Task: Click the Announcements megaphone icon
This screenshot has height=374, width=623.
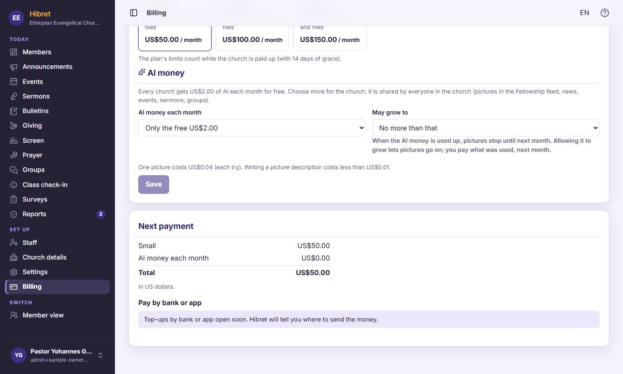Action: pos(14,67)
